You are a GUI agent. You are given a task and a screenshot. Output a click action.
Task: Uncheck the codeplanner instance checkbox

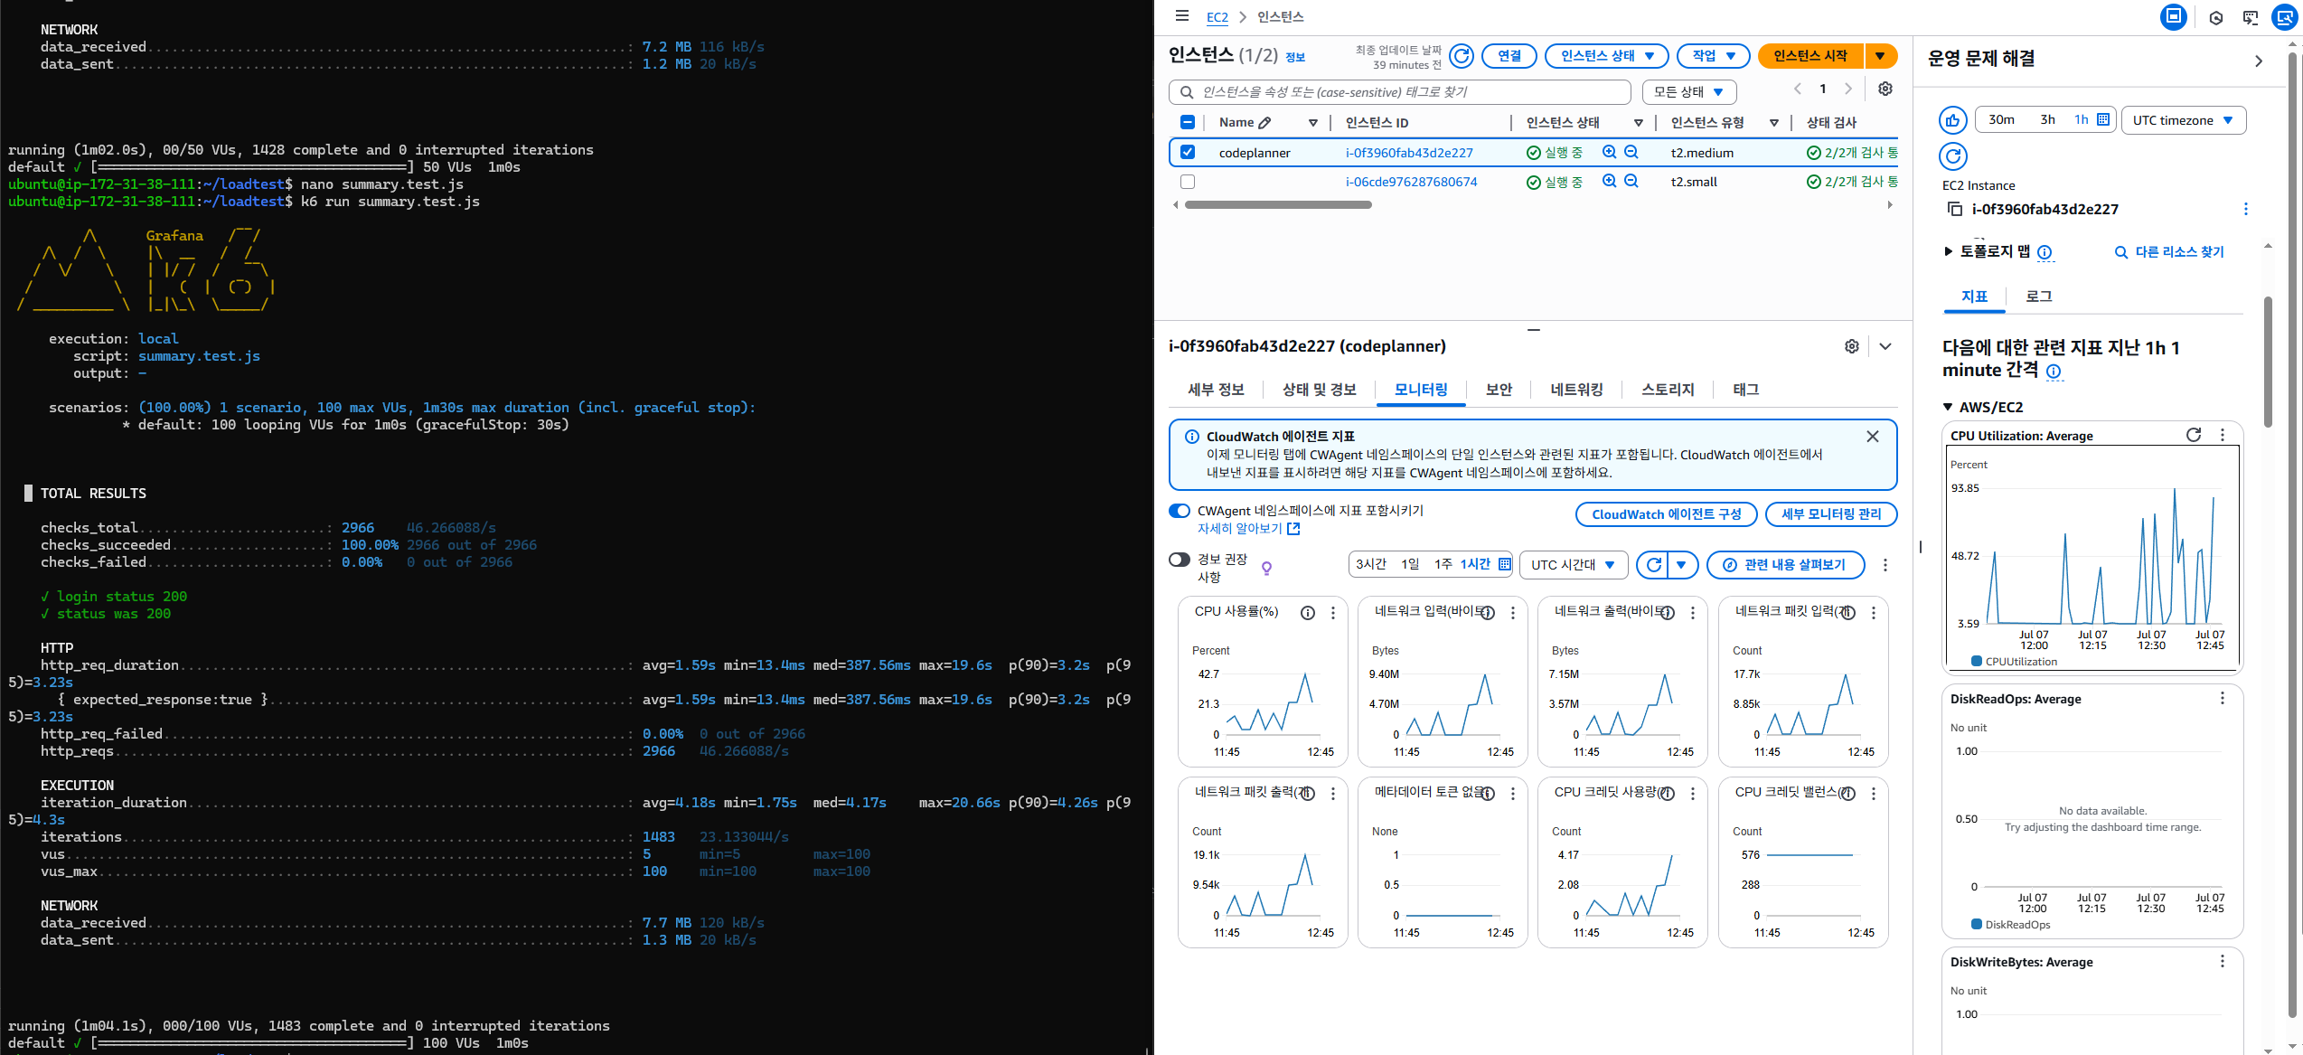[x=1188, y=152]
